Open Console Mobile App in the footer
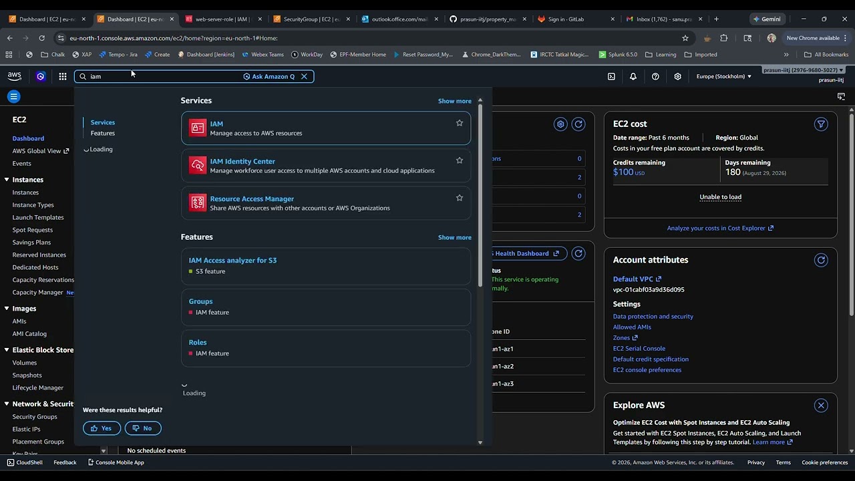Screen dimensions: 855x481 (x=116, y=462)
